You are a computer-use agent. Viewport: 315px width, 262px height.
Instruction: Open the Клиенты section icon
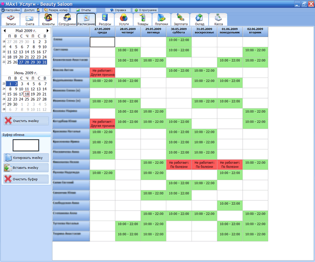pos(48,20)
